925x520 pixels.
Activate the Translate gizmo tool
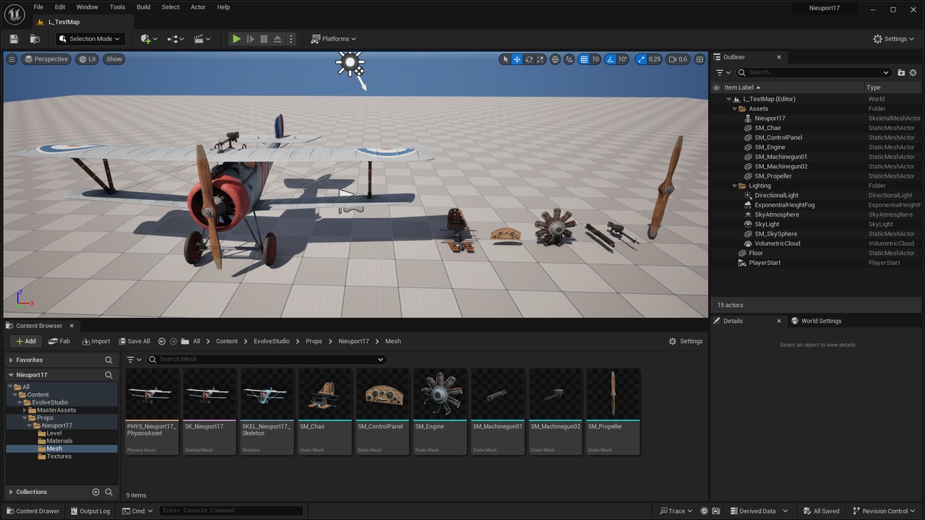(517, 59)
